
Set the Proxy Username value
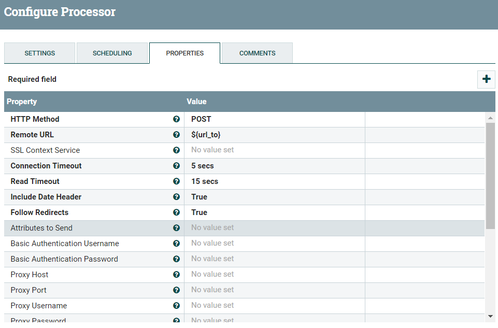[x=275, y=306]
